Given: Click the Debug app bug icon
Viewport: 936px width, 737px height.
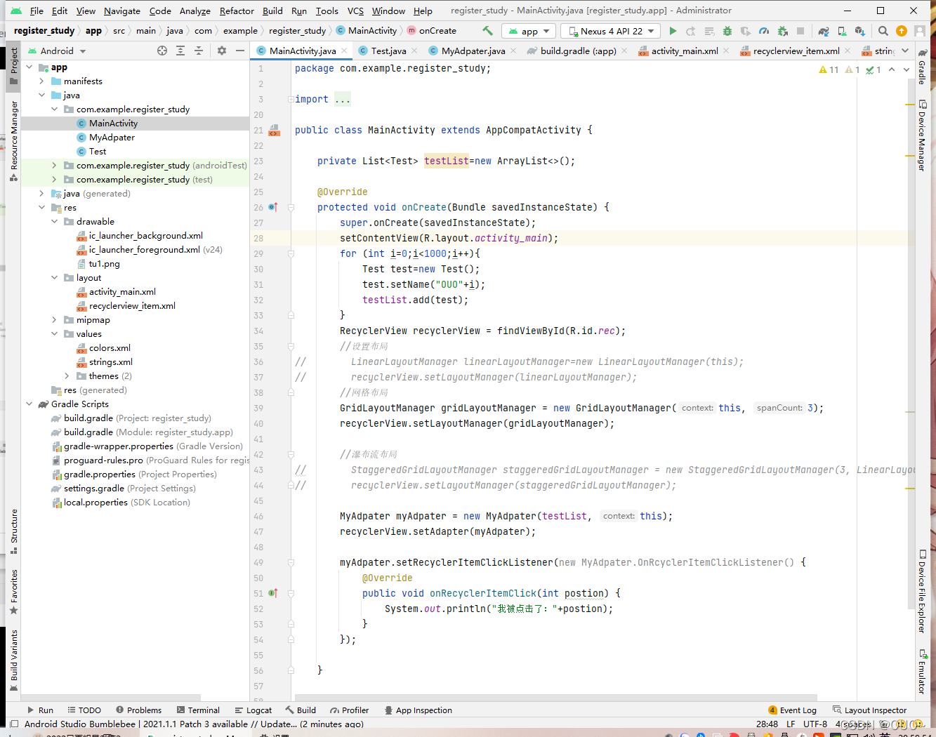Looking at the screenshot, I should [727, 31].
